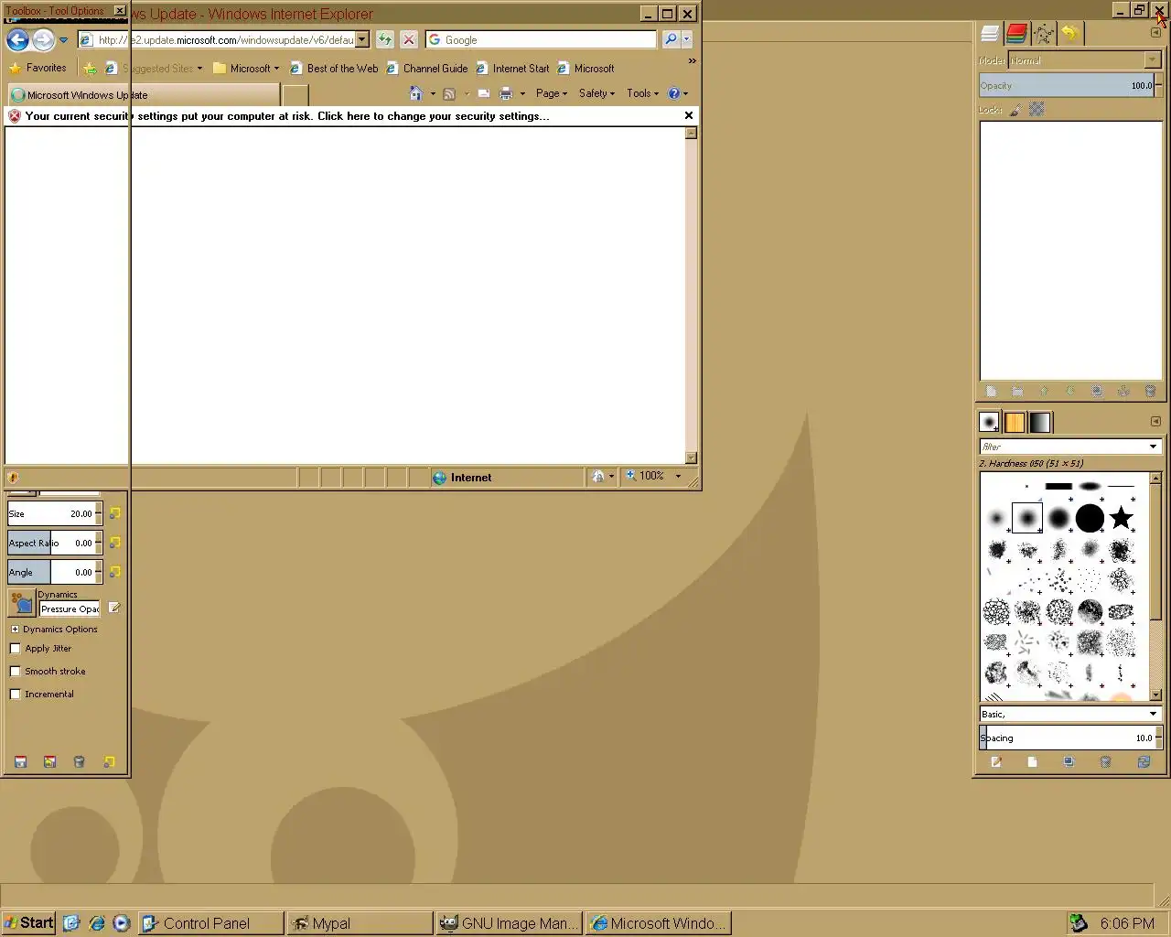Click the Duplicate Brush icon
The width and height of the screenshot is (1171, 937).
coord(1069,762)
